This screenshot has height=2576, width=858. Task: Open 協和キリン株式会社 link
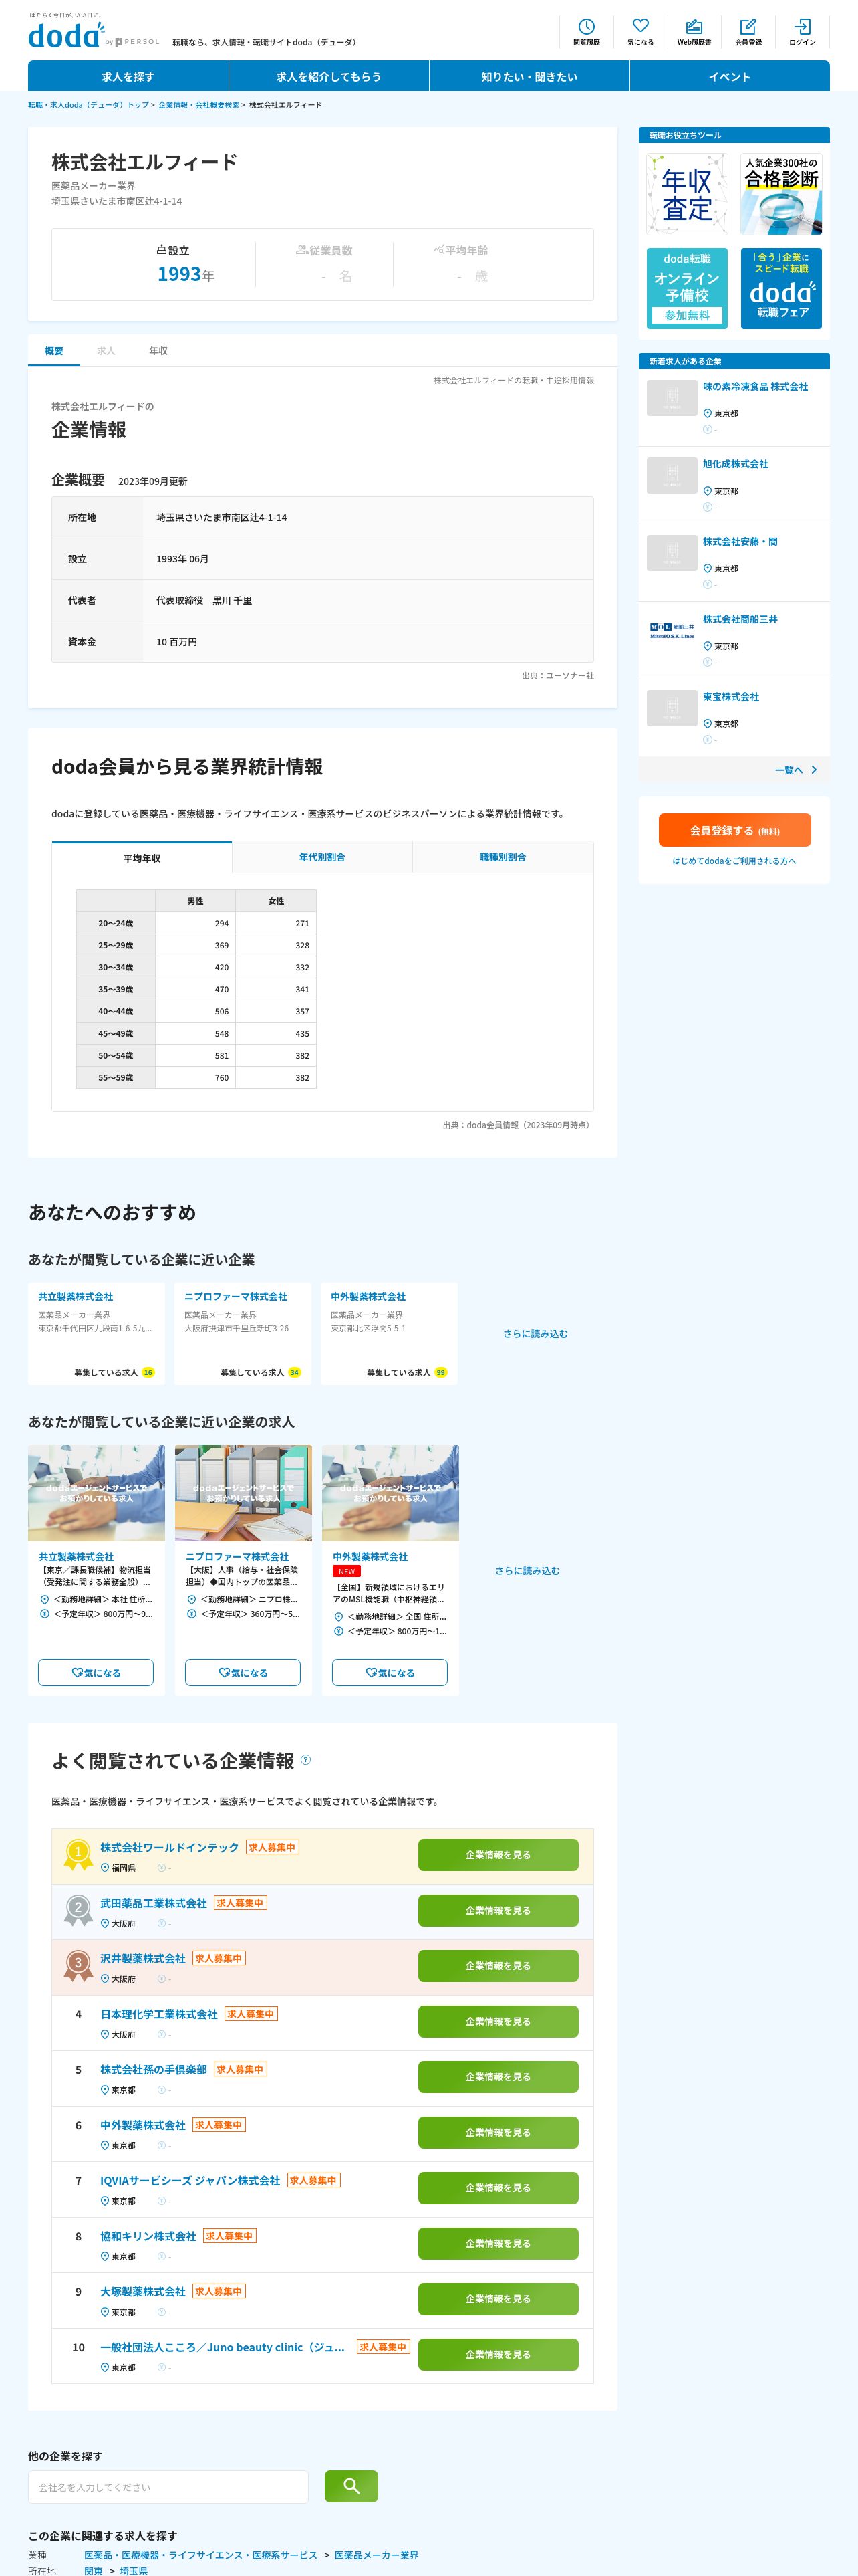click(148, 2236)
